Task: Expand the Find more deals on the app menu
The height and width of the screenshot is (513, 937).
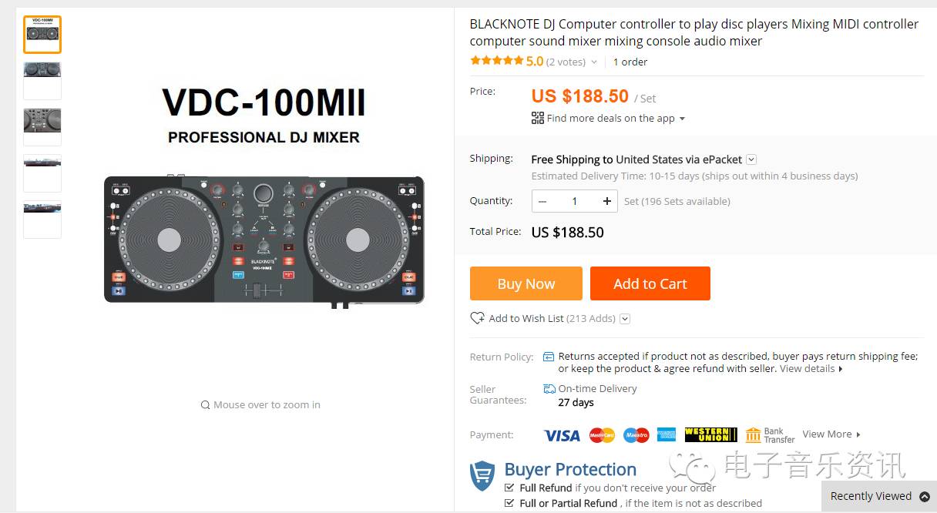Action: click(682, 119)
